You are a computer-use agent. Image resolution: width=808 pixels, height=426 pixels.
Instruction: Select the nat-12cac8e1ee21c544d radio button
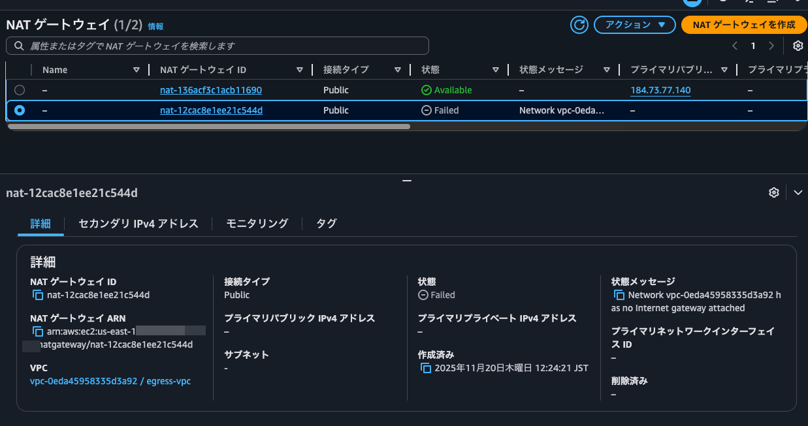click(20, 110)
